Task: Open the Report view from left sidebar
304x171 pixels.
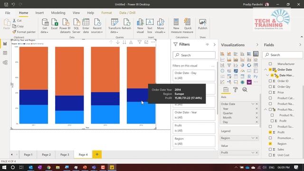Action: pos(5,44)
